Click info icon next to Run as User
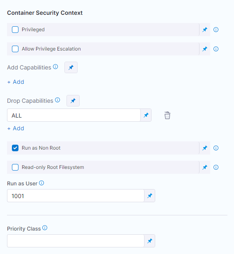Viewport: 234px width, 254px height. coord(41,183)
